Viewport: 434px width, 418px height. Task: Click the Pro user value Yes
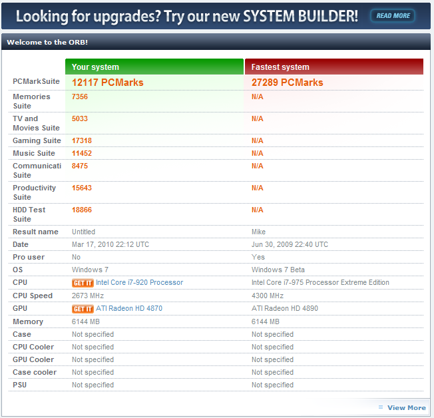[258, 257]
